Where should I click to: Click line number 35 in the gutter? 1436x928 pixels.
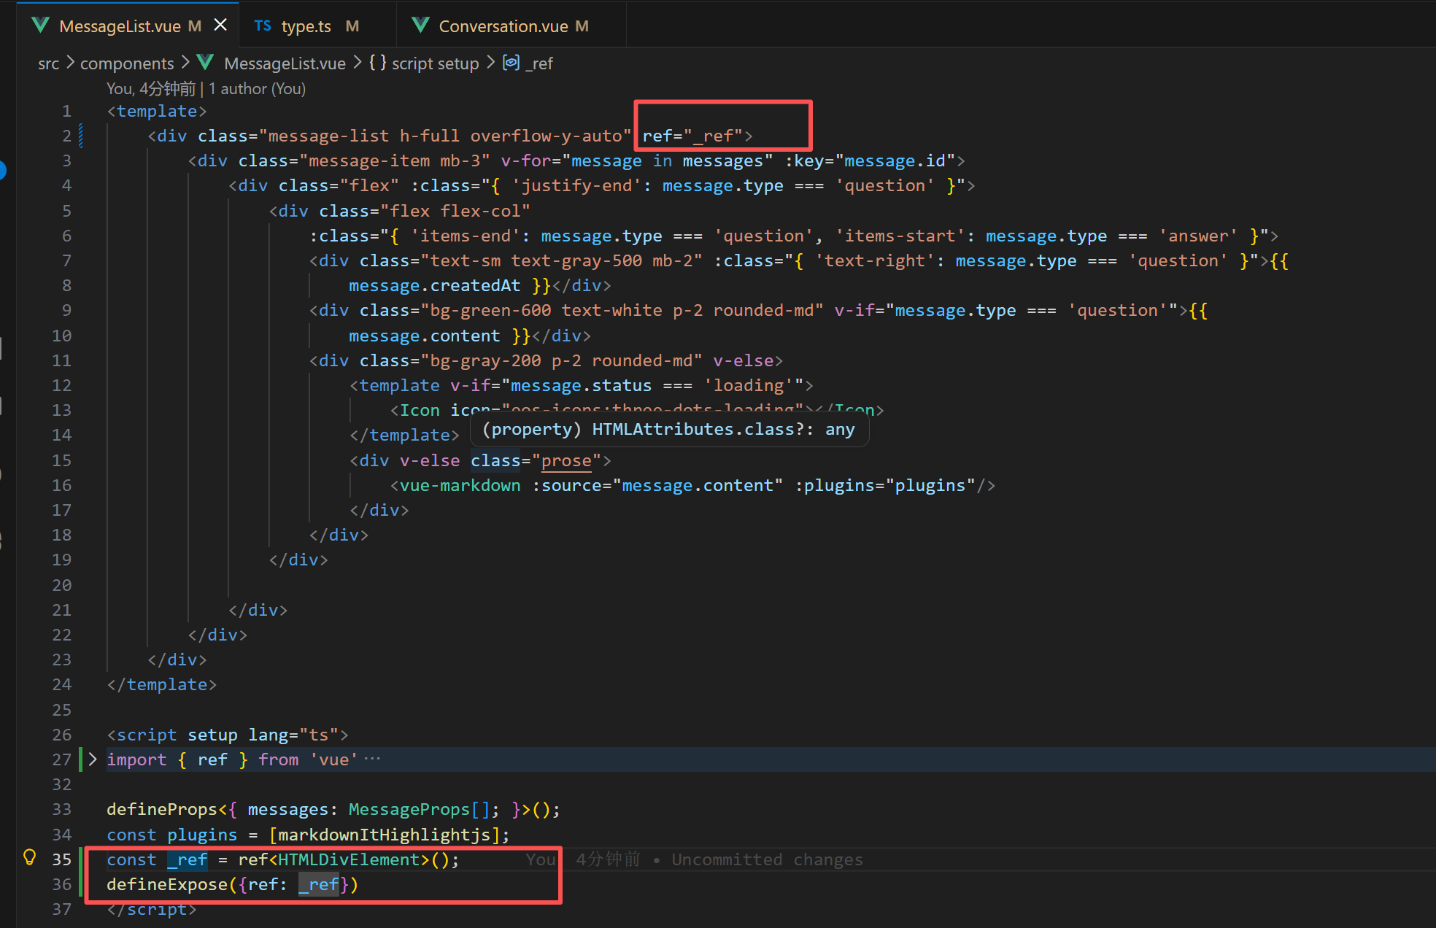(x=62, y=859)
